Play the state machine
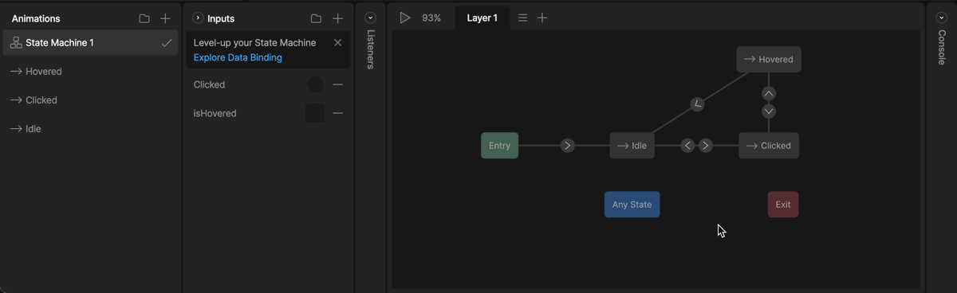957x293 pixels. pyautogui.click(x=405, y=18)
